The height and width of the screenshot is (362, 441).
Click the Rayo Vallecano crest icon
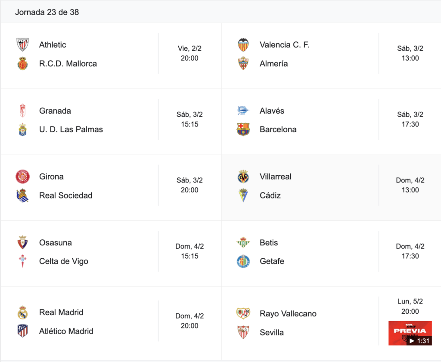coord(243,313)
